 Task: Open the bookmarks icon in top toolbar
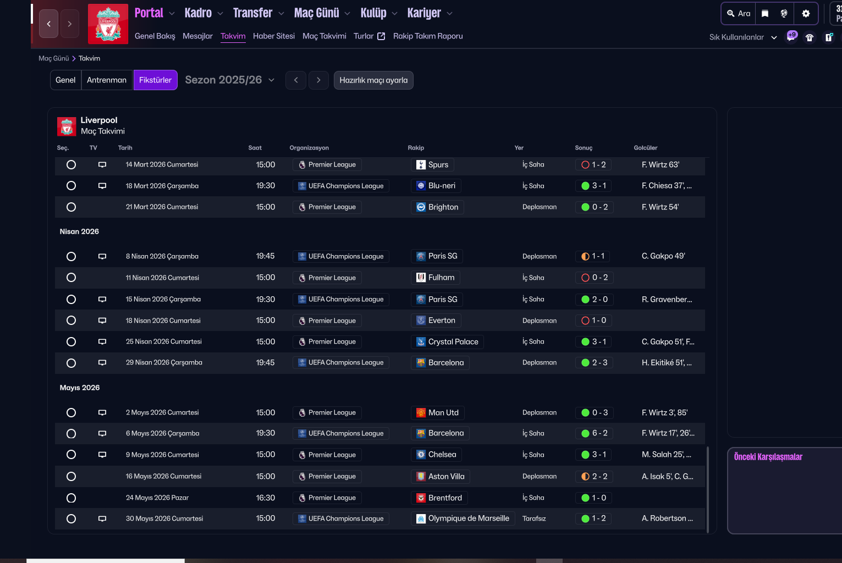[x=764, y=14]
